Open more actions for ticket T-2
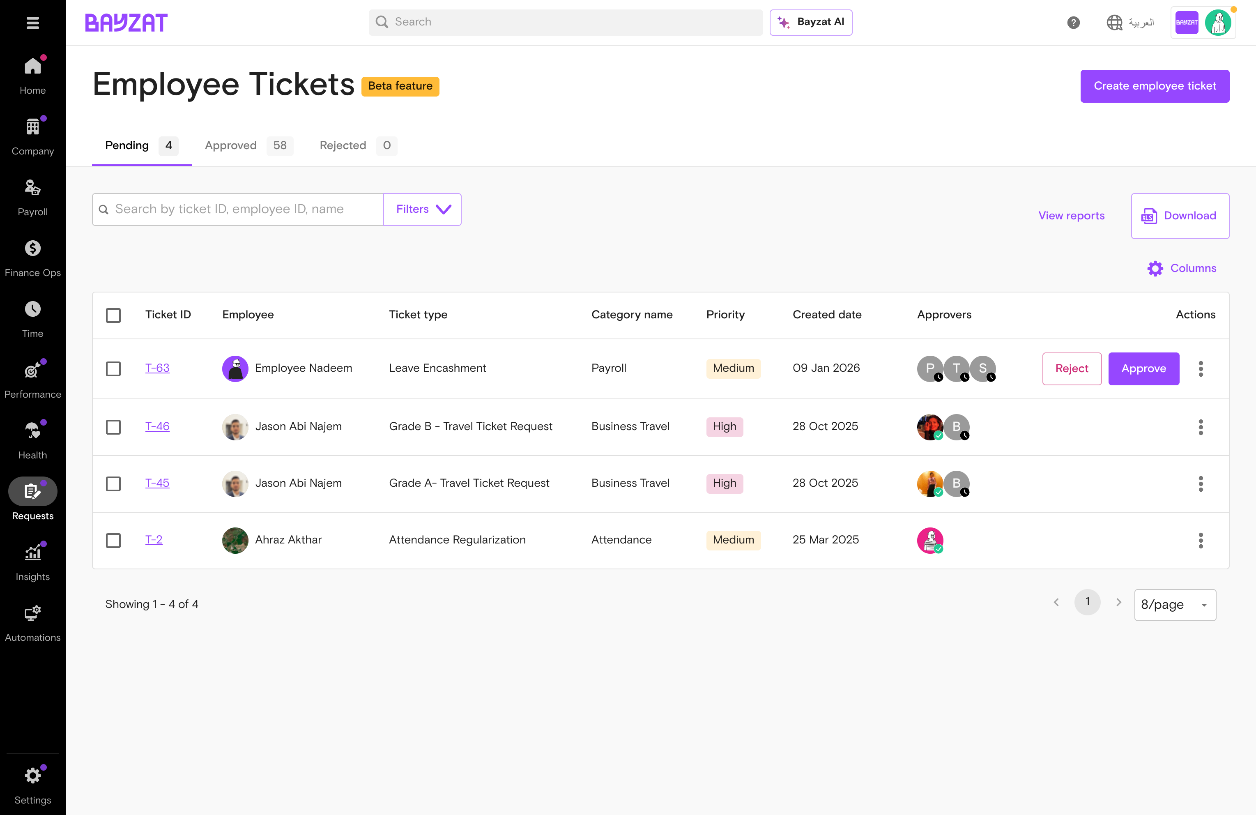Screen dimensions: 1256x815 pyautogui.click(x=1201, y=540)
